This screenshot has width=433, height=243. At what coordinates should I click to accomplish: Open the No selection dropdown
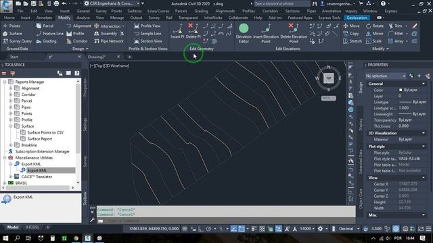click(x=386, y=76)
